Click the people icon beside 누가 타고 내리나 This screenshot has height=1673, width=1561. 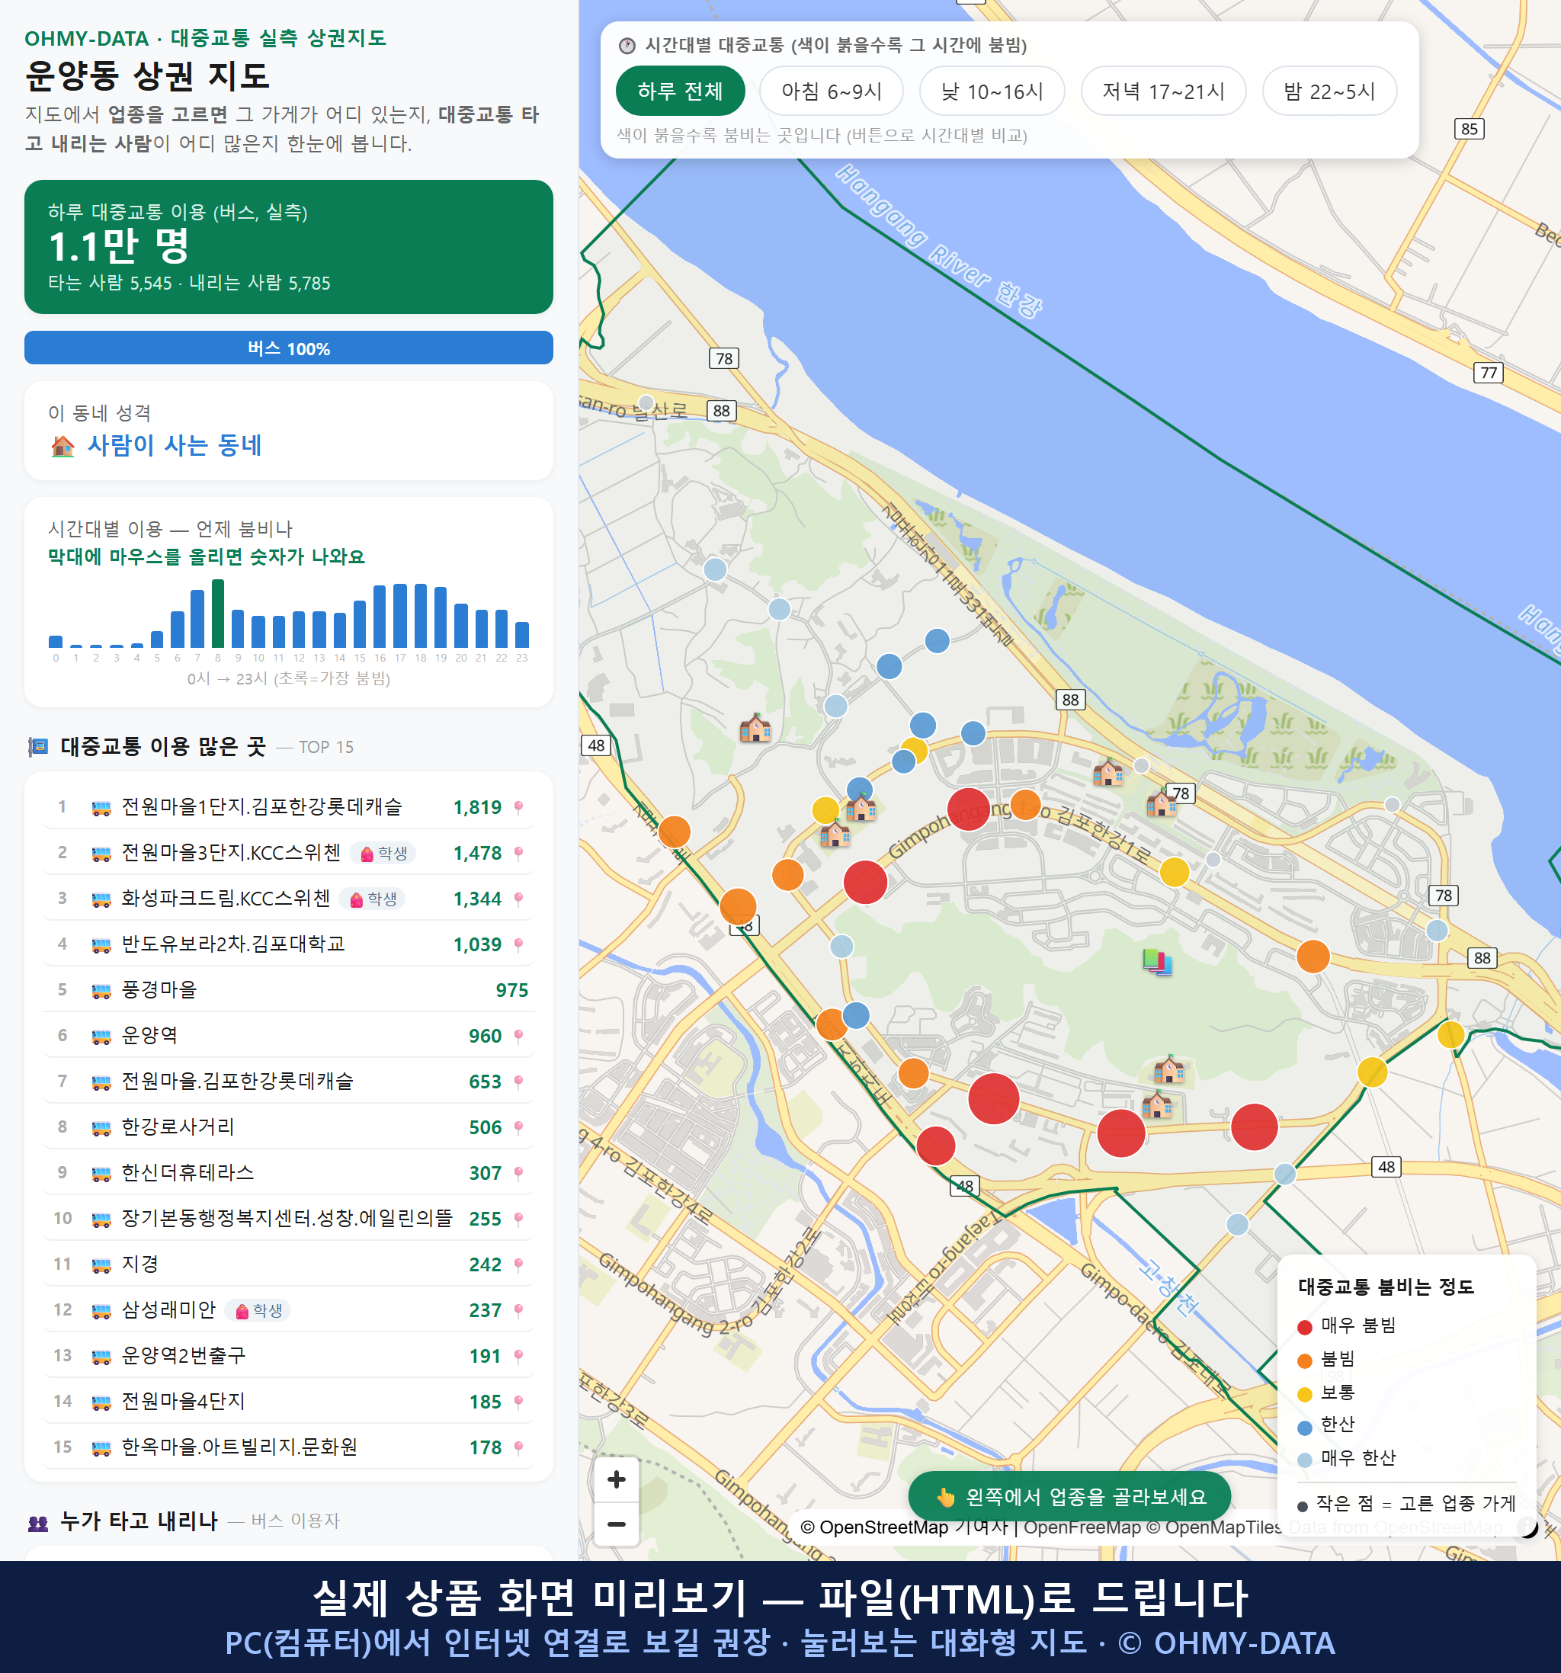[38, 1522]
